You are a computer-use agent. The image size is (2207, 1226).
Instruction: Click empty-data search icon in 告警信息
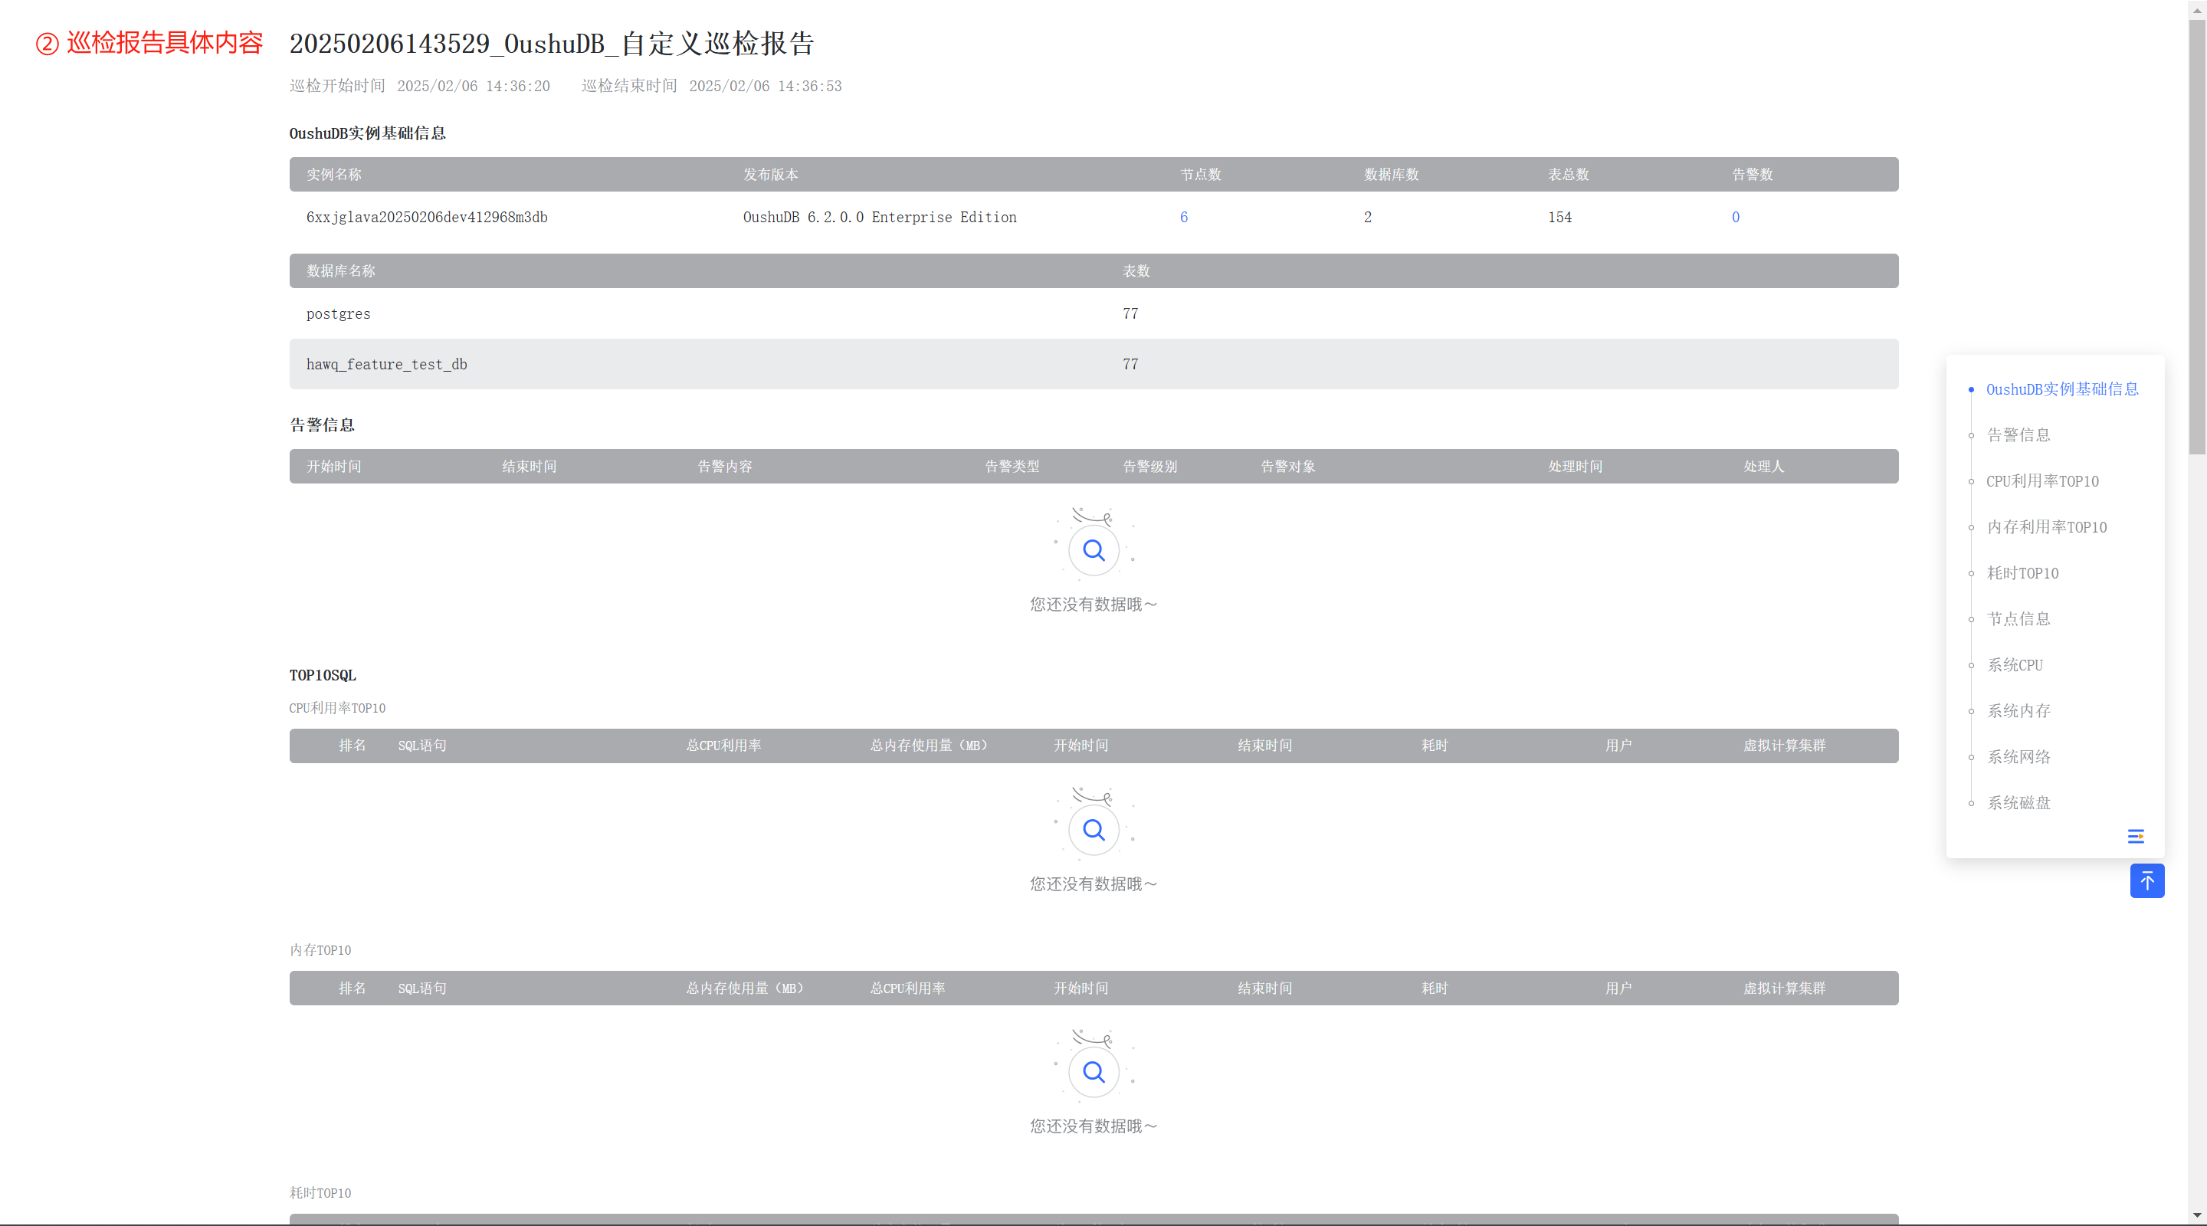point(1094,550)
